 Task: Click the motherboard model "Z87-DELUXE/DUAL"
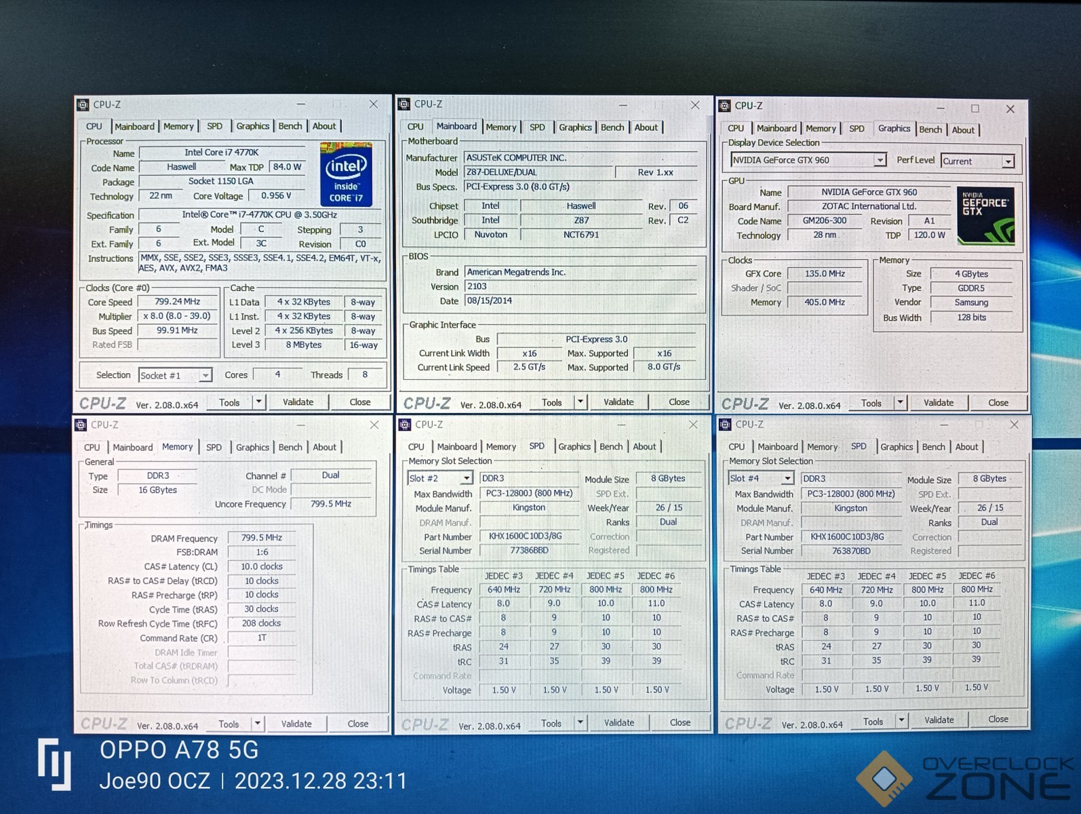coord(502,172)
